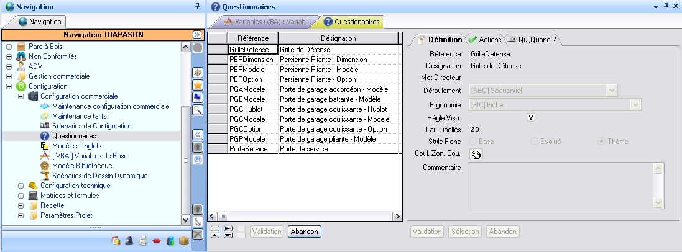Screen dimensions: 682x252
Task: Click the yellow star favorites icon
Action: (197, 84)
